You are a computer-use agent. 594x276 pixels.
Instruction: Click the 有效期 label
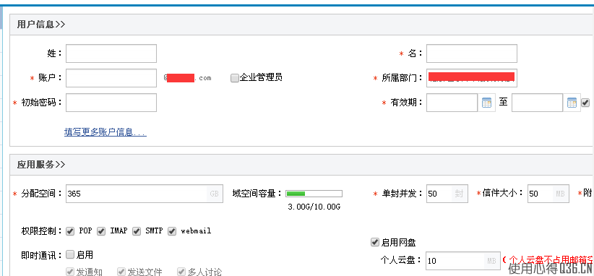pyautogui.click(x=406, y=103)
